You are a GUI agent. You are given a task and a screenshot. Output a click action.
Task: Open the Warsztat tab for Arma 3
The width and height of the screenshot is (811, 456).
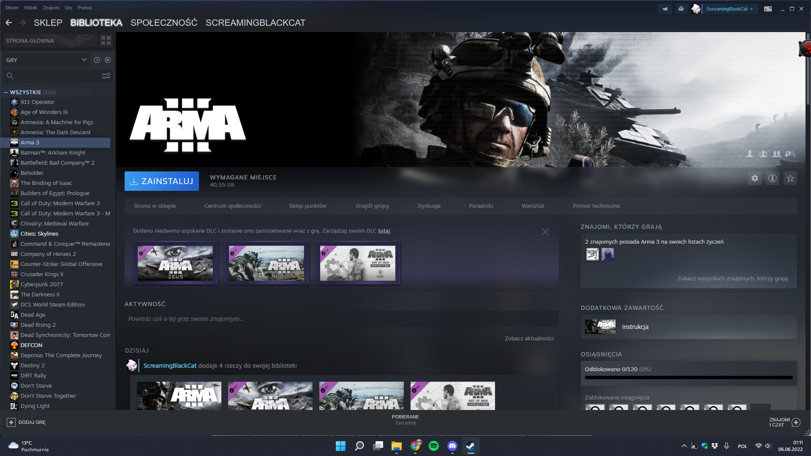click(533, 206)
